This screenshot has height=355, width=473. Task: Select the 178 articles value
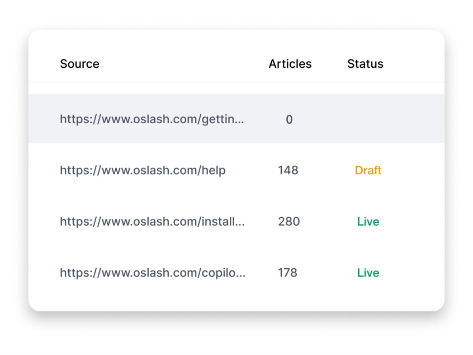point(288,273)
